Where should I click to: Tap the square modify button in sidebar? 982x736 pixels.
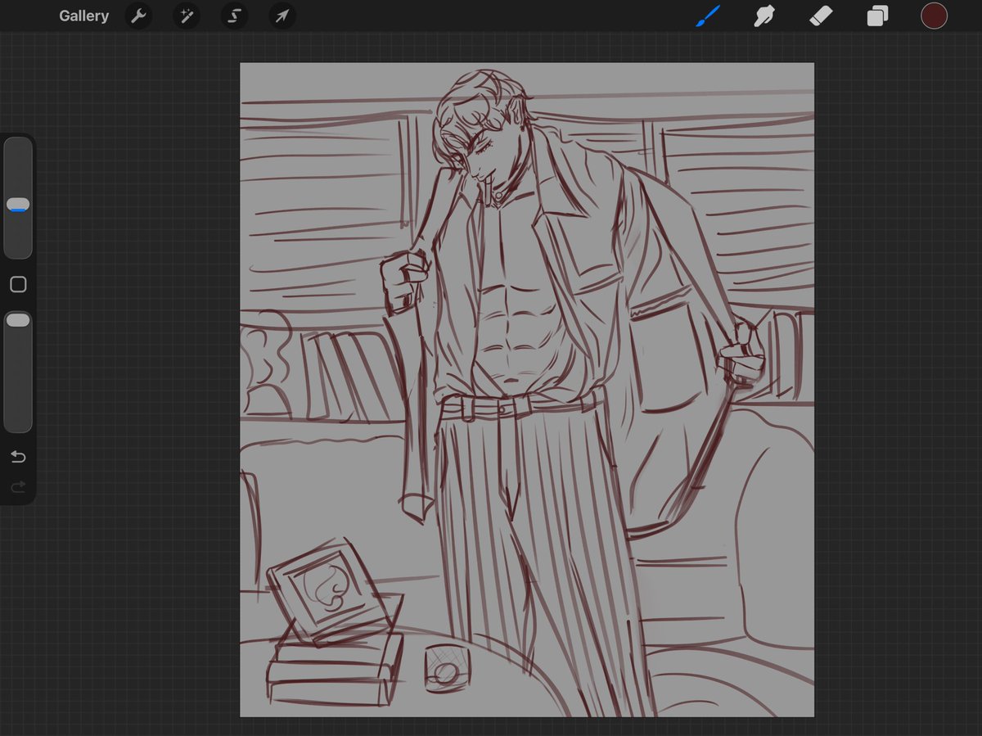coord(18,284)
